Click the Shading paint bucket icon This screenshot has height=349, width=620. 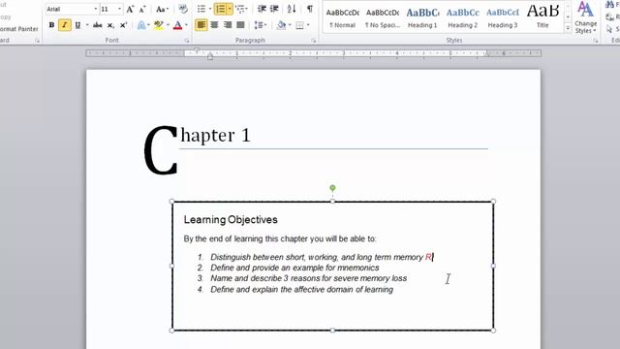pos(281,25)
